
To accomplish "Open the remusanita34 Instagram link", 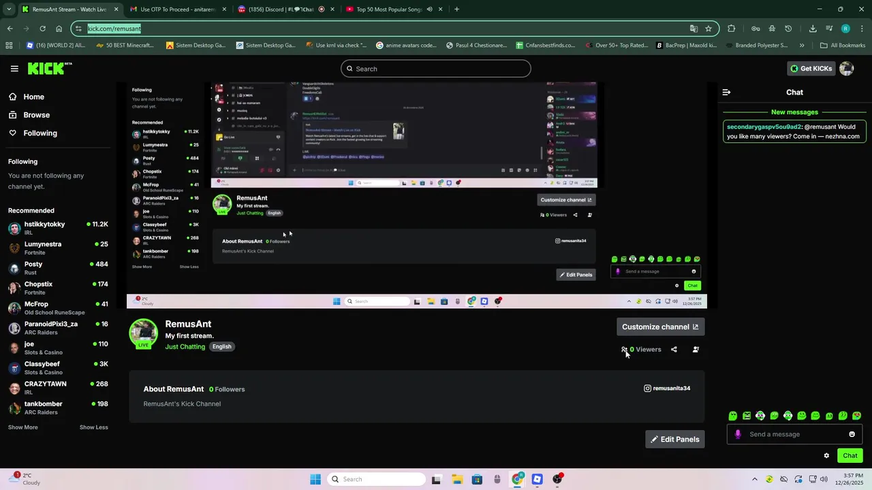I will (x=667, y=389).
